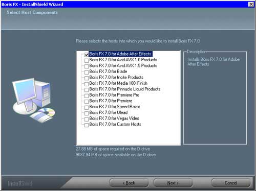Enable Boris FX for Premiere Pro checkbox
Viewport: 256px width, 191px height.
click(87, 96)
